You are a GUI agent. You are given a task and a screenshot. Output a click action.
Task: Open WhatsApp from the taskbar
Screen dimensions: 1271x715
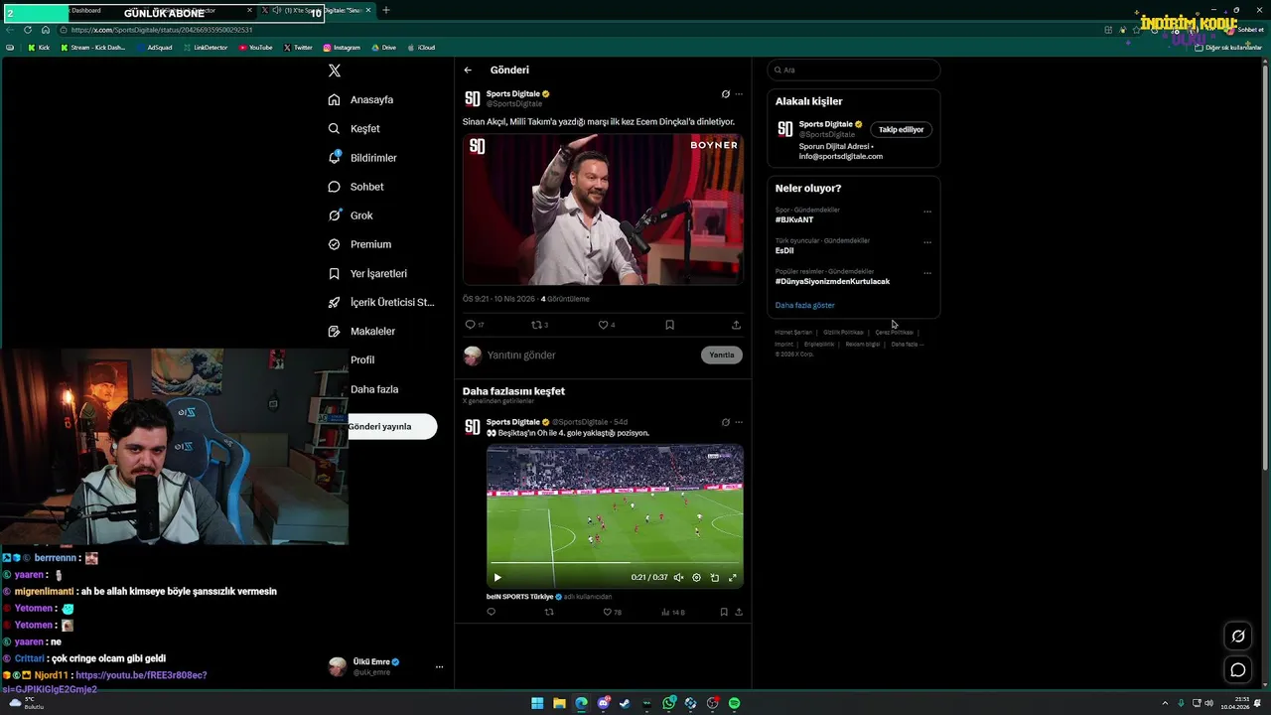click(x=669, y=703)
